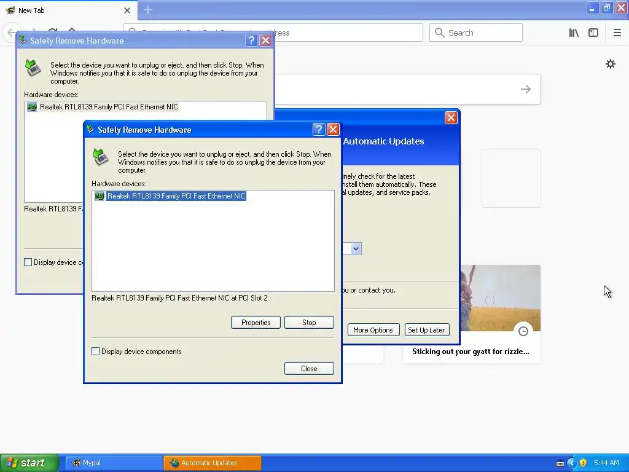The height and width of the screenshot is (472, 629).
Task: Click the go arrow in page search box
Action: (x=526, y=89)
